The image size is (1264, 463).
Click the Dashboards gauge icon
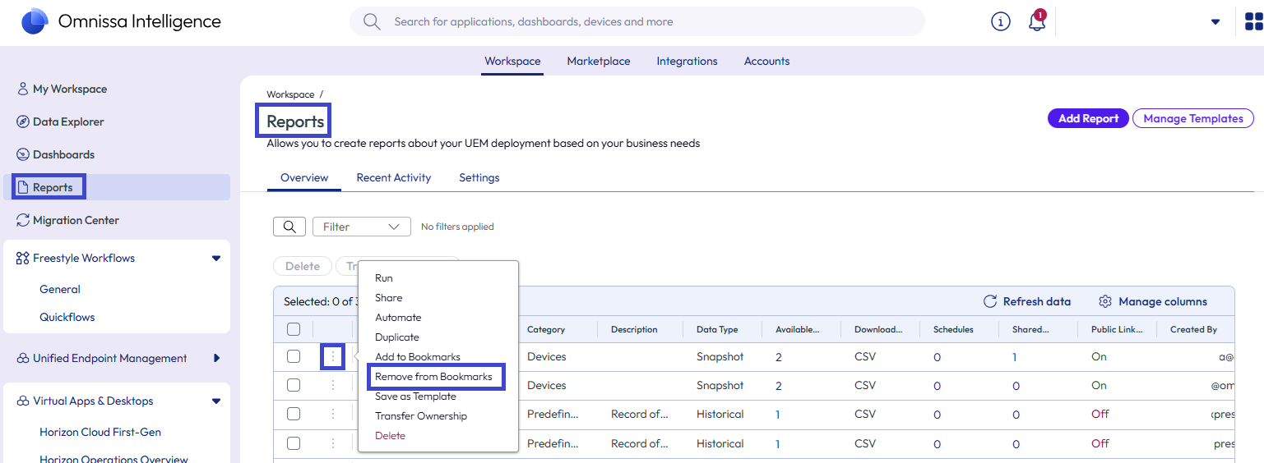coord(23,154)
